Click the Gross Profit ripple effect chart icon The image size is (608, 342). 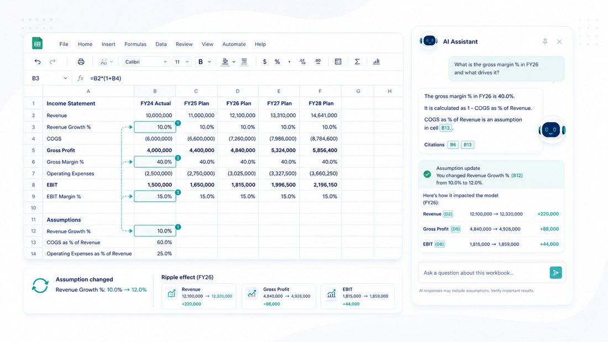[251, 293]
